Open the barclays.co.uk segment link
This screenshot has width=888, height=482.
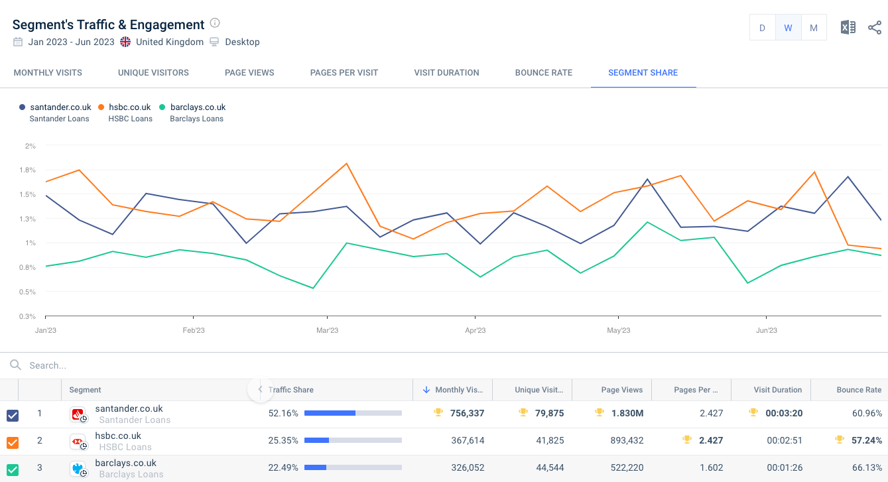point(126,463)
